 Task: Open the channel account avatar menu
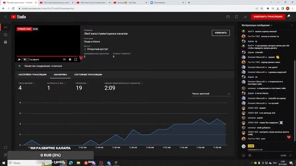[x=289, y=17]
